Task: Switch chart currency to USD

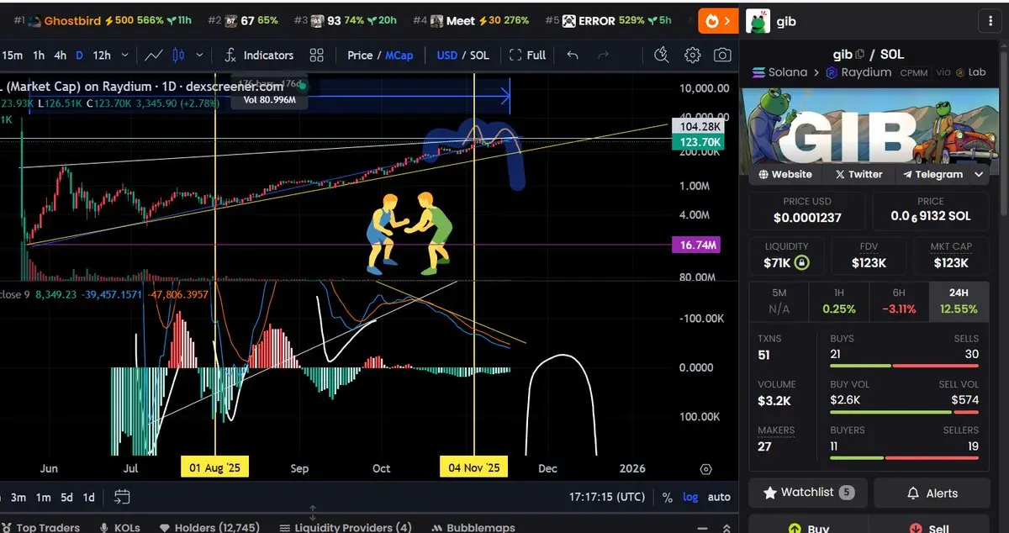Action: [x=447, y=55]
